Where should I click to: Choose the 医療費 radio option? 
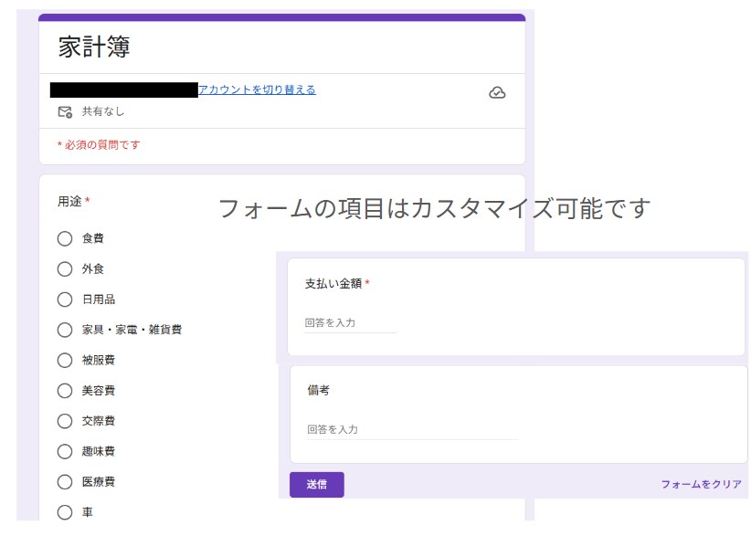pos(65,482)
